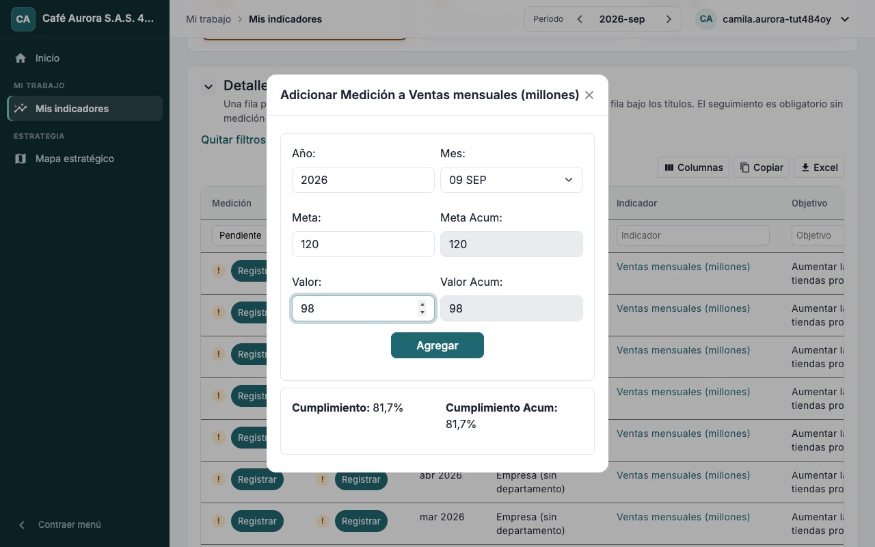Click the Agregar button
The width and height of the screenshot is (875, 547).
[437, 345]
